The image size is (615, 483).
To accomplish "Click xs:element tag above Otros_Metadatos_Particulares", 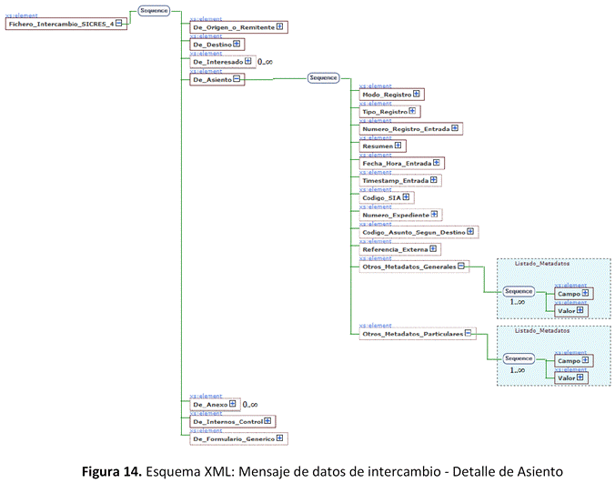I will (376, 326).
